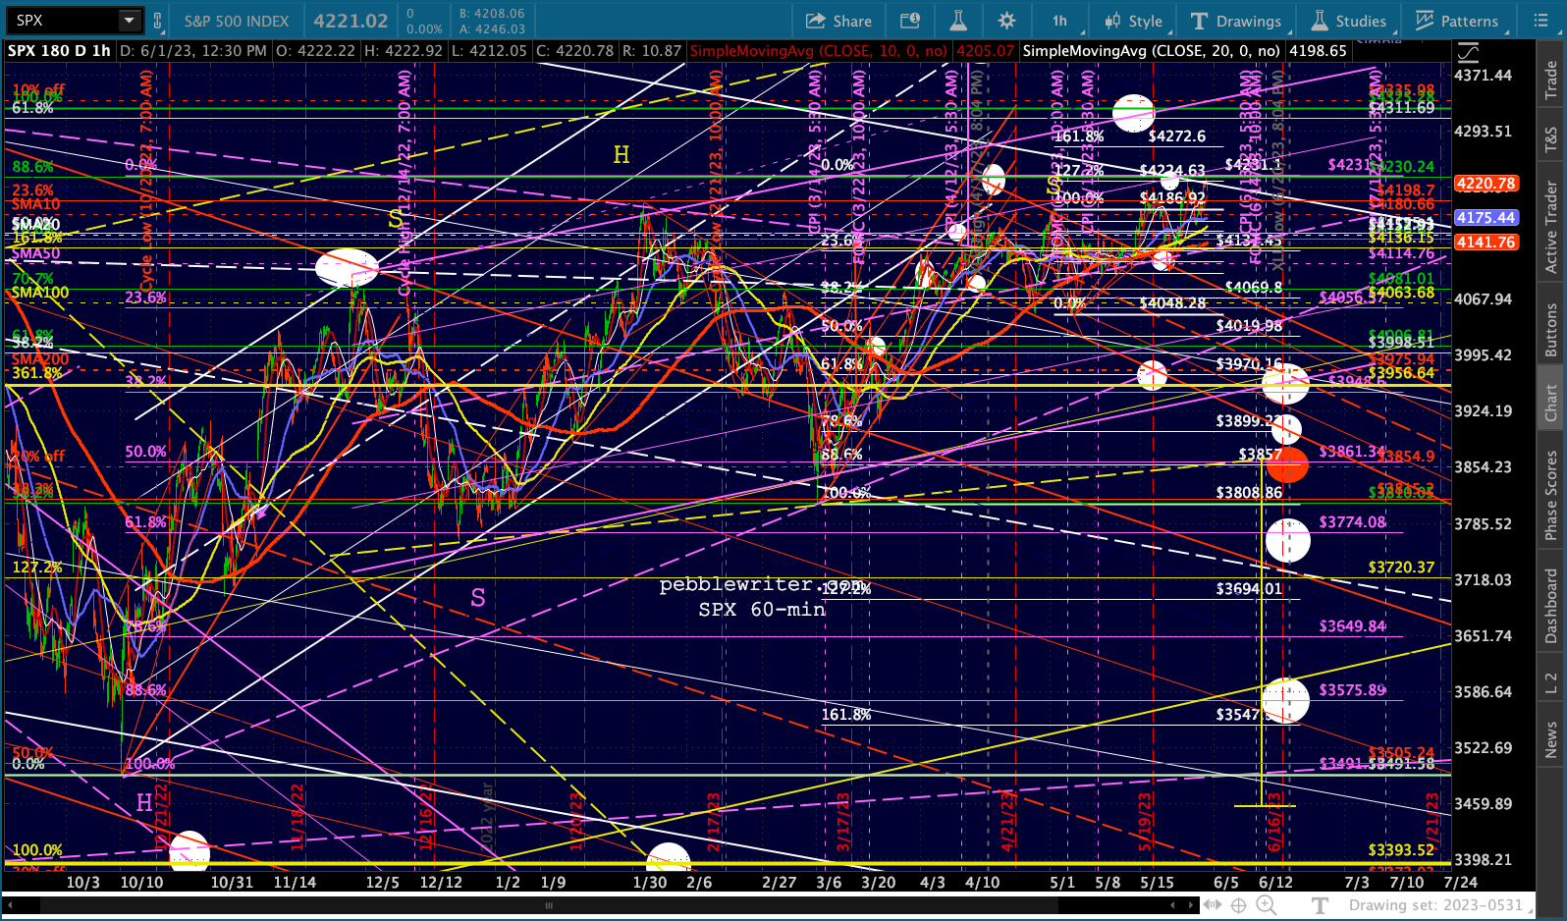Open the Patterns menu

point(1457,21)
